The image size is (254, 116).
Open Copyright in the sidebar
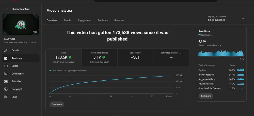pyautogui.click(x=21, y=89)
